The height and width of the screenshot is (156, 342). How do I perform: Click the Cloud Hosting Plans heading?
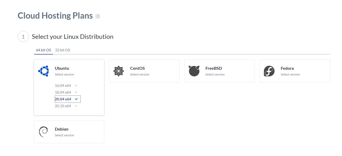coord(55,16)
